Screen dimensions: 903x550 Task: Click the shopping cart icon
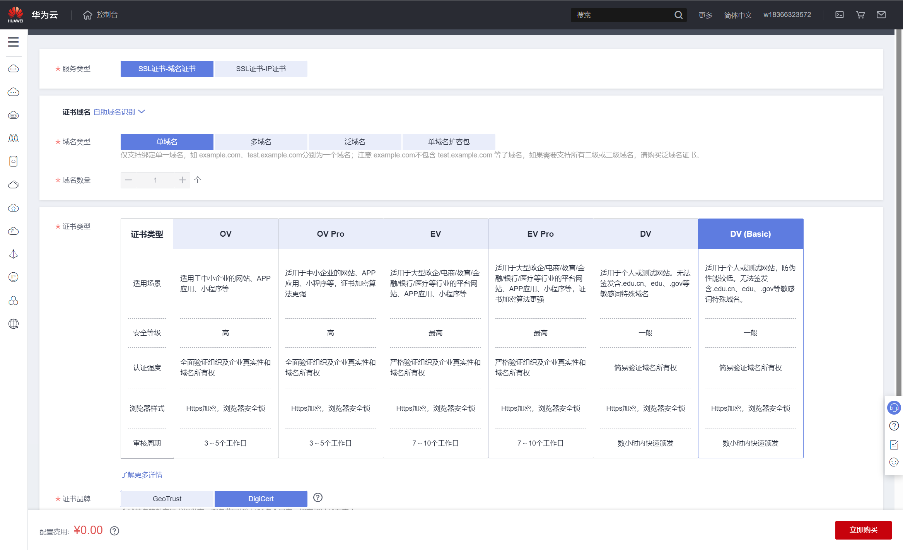click(860, 15)
